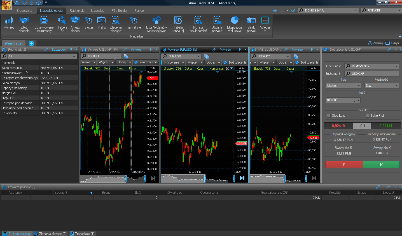The image size is (402, 236).
Task: Open Lista link in Otwarte pozycje panel
Action: (387, 187)
